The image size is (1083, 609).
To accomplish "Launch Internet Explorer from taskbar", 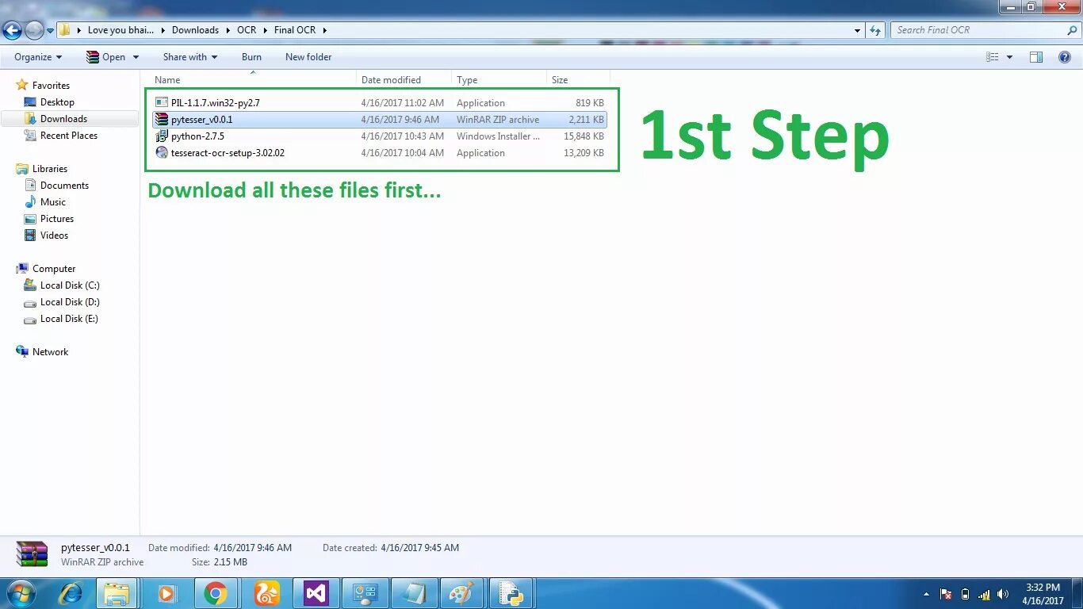I will [71, 593].
